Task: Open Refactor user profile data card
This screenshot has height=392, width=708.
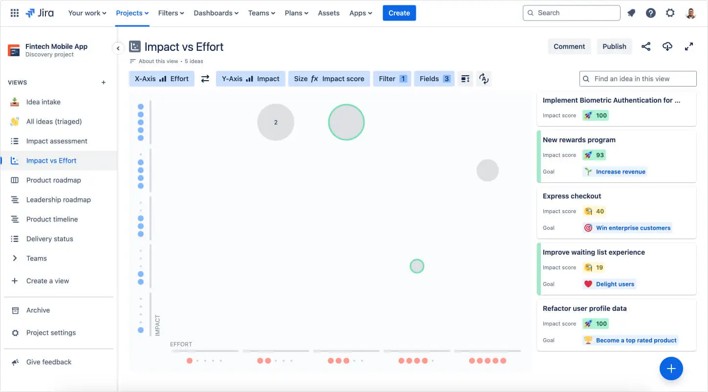Action: (x=617, y=325)
